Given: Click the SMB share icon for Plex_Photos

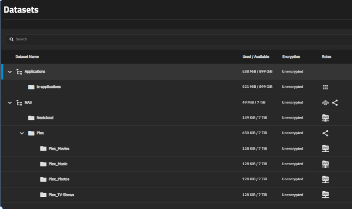Looking at the screenshot, I should 325,179.
